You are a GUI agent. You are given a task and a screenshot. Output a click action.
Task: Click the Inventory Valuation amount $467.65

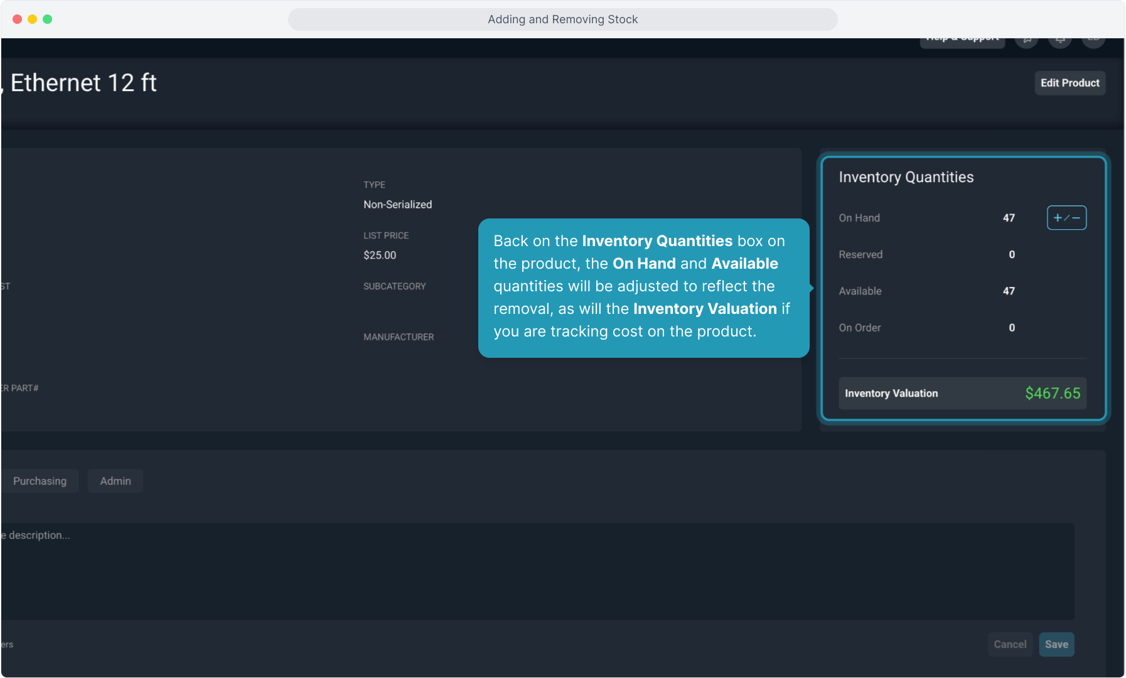(x=1053, y=394)
